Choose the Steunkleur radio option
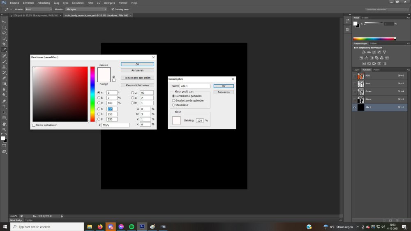 (173, 105)
